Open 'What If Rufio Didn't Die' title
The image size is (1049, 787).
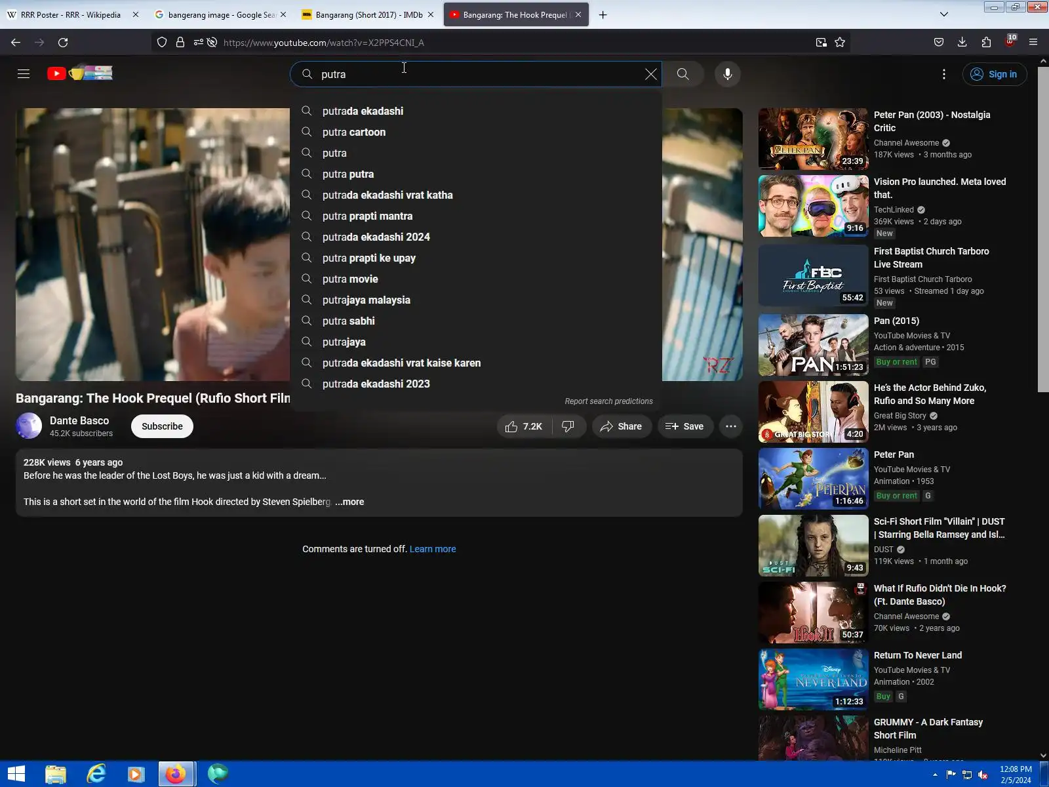pyautogui.click(x=940, y=595)
